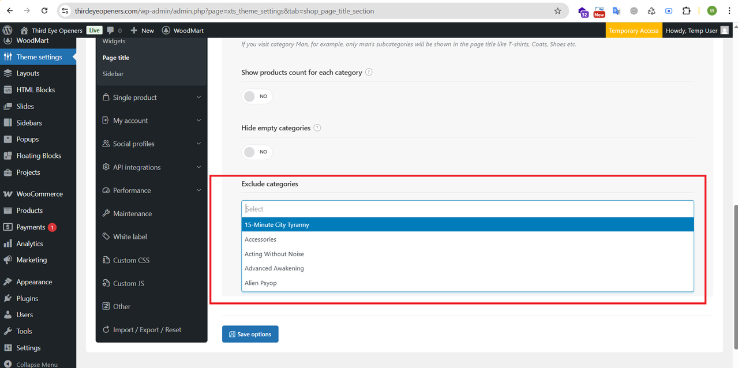738x368 pixels.
Task: Expand the My account settings section
Action: tap(152, 121)
